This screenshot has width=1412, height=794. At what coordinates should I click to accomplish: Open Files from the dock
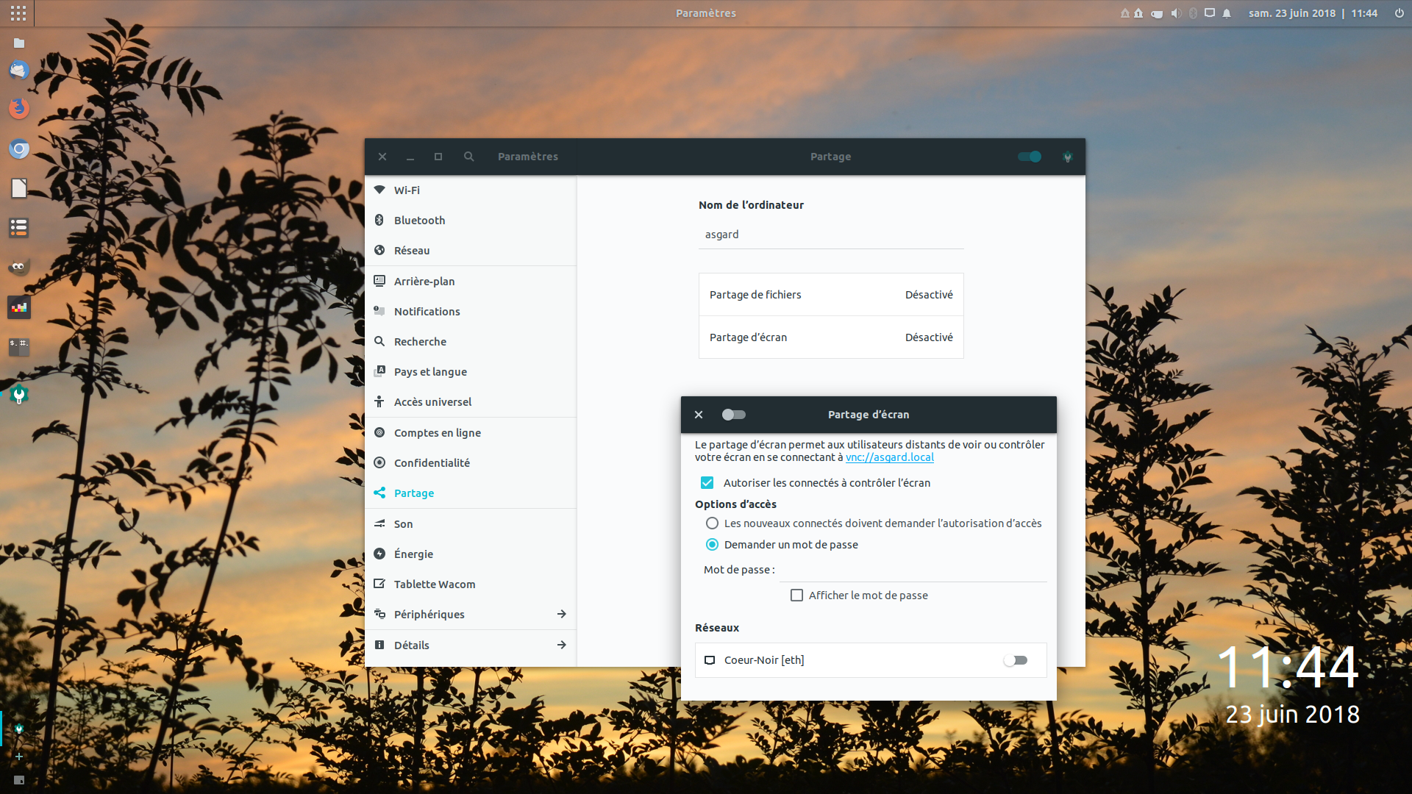pyautogui.click(x=19, y=43)
